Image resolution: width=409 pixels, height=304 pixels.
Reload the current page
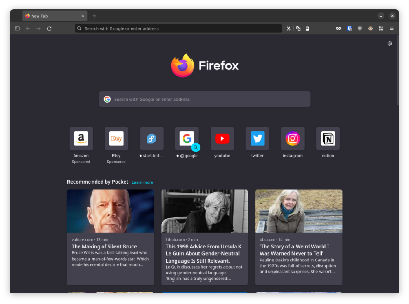49,29
